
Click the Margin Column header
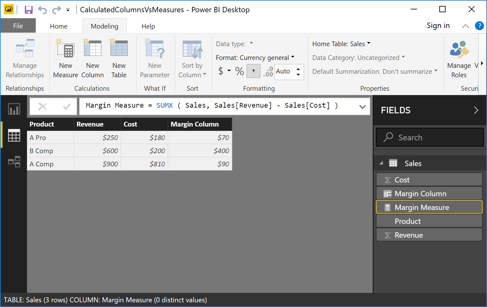pos(200,124)
